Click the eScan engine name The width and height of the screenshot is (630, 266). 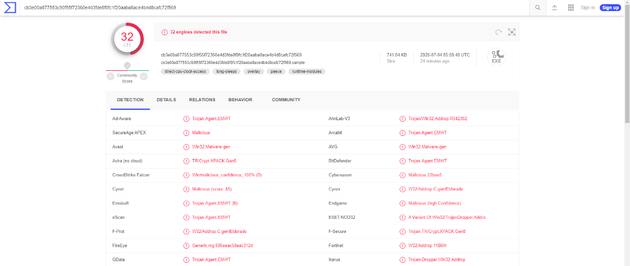(119, 217)
